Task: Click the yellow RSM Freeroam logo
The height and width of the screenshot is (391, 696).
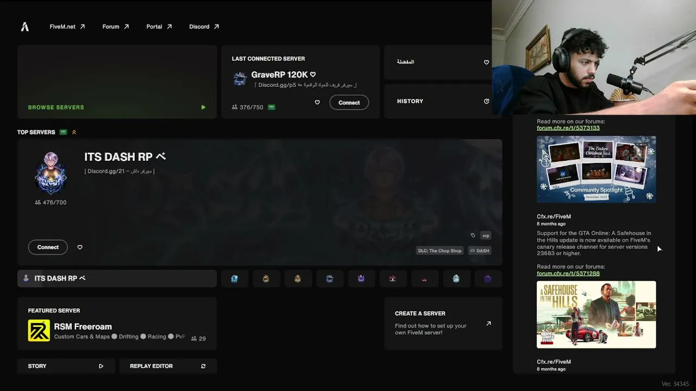Action: pos(39,331)
